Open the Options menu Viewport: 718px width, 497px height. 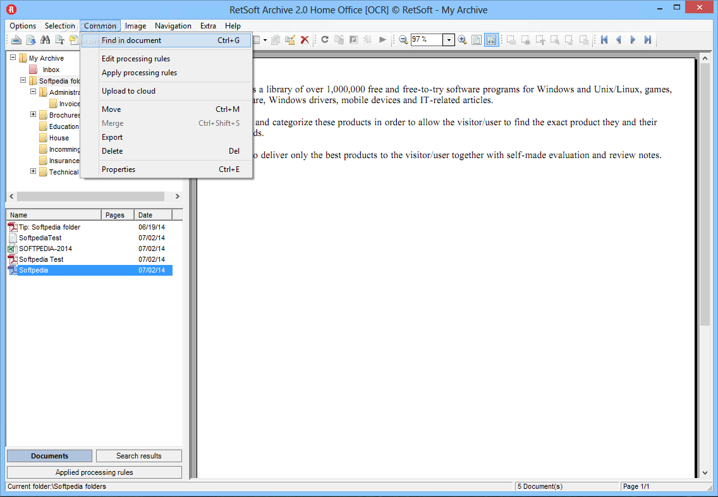coord(23,26)
